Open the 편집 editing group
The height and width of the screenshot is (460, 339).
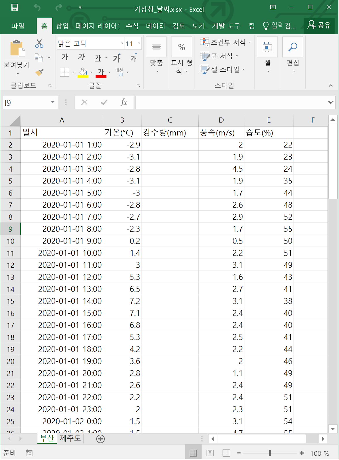293,55
